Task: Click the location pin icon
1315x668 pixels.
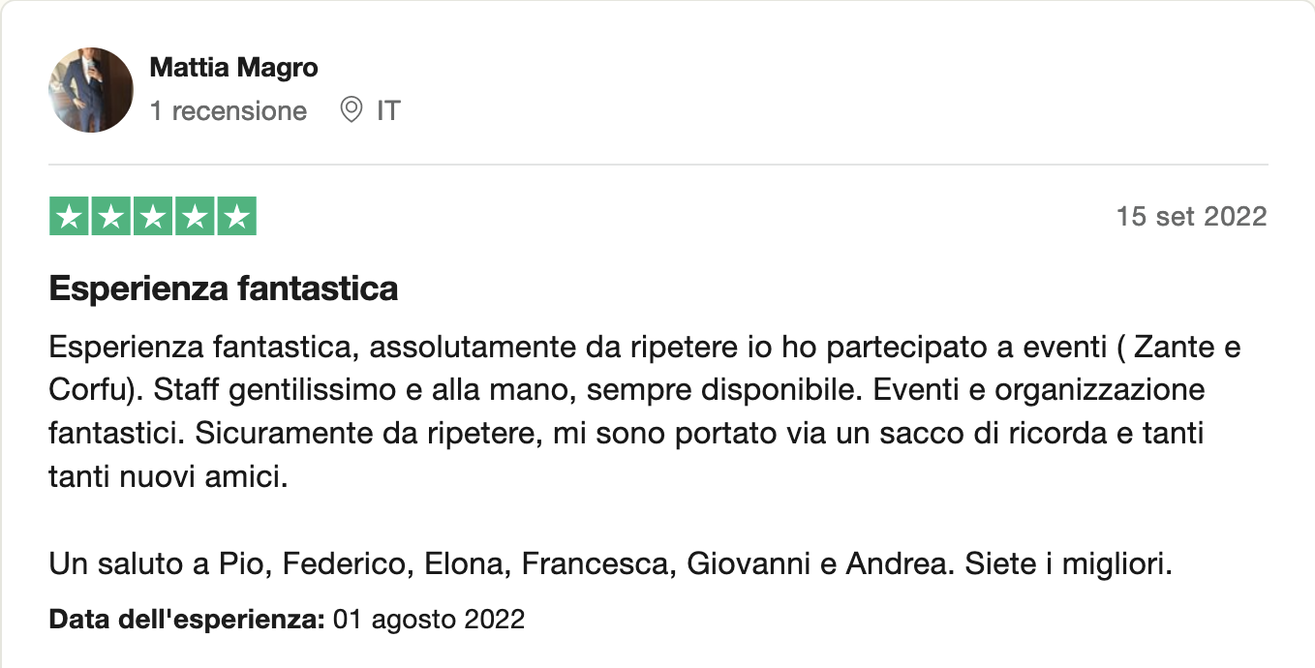Action: (x=352, y=110)
